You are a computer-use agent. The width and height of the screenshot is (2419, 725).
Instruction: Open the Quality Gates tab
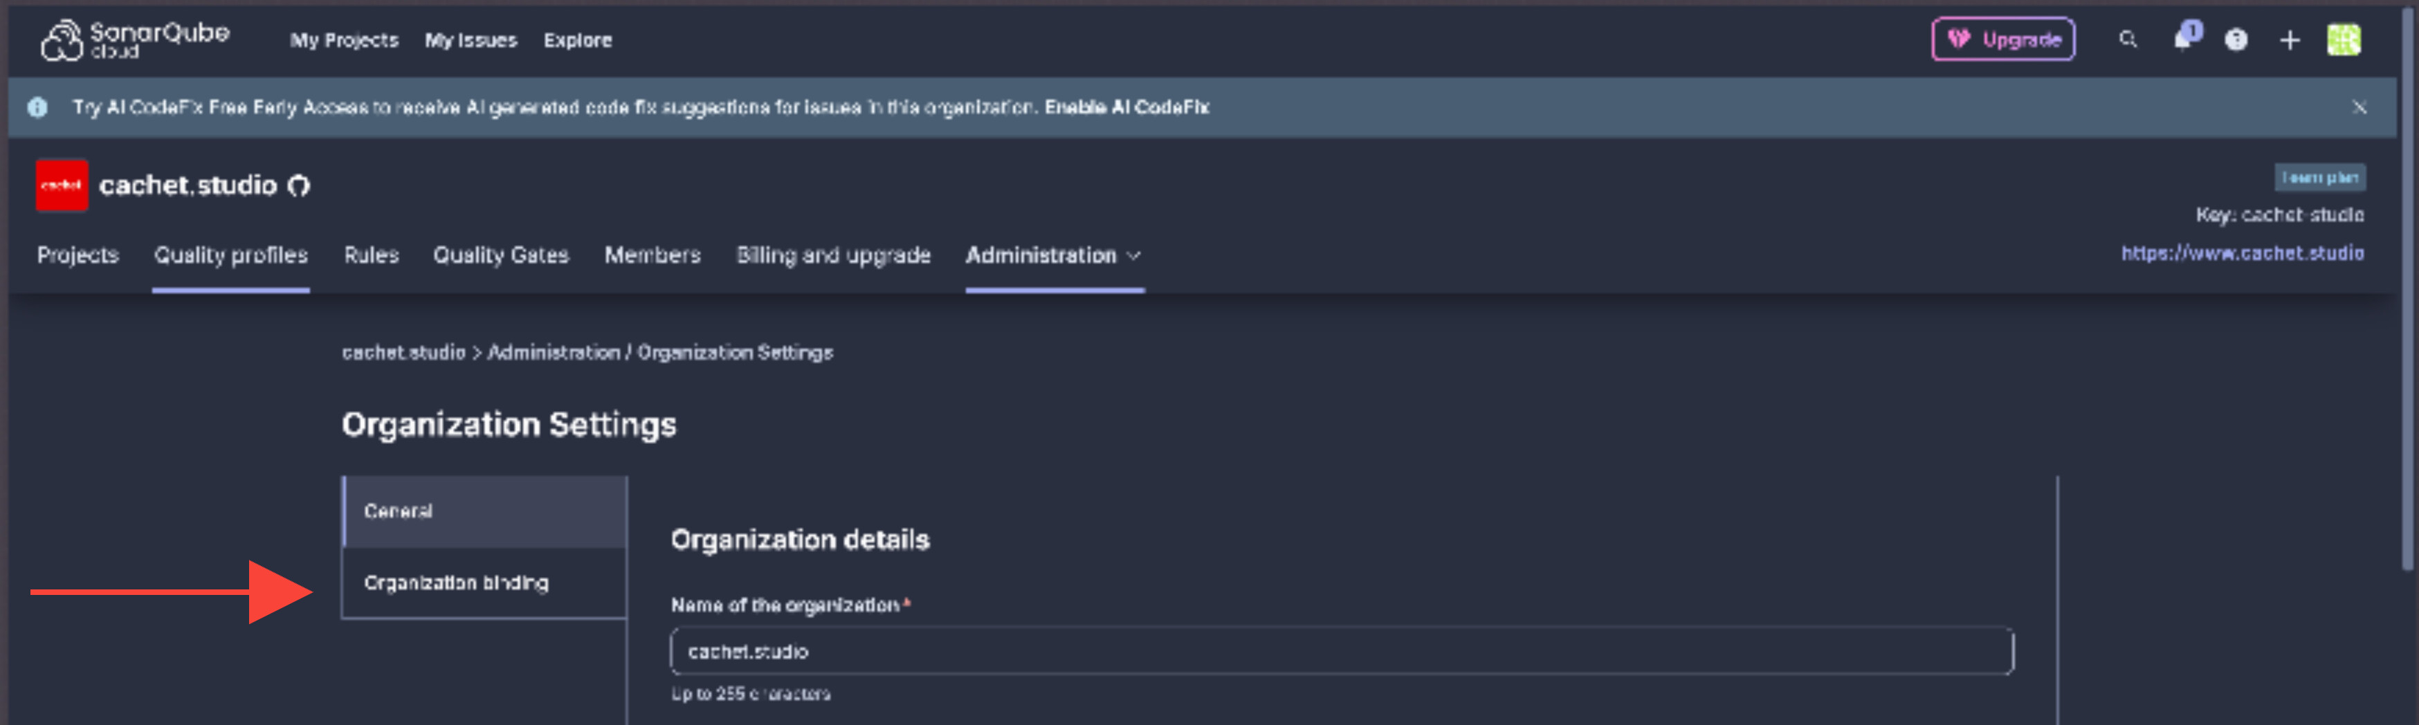(x=500, y=255)
